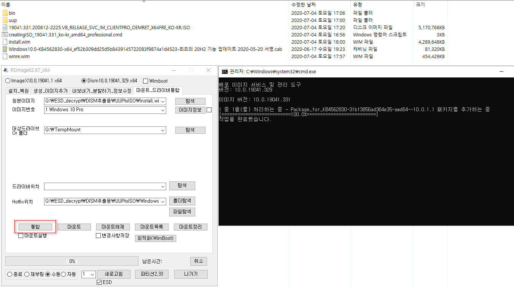
Task: Click the 파티션2,33 button
Action: [152, 274]
